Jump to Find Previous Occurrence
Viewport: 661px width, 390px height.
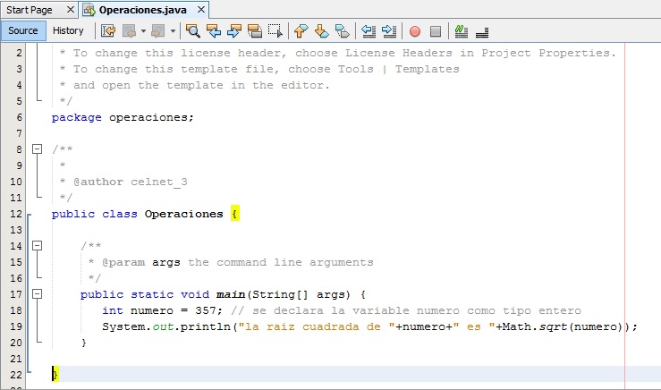point(214,31)
